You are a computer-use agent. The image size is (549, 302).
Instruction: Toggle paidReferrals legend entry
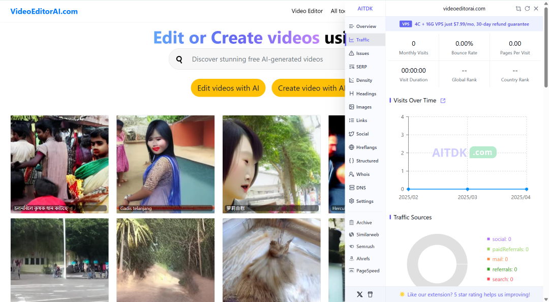pyautogui.click(x=508, y=250)
